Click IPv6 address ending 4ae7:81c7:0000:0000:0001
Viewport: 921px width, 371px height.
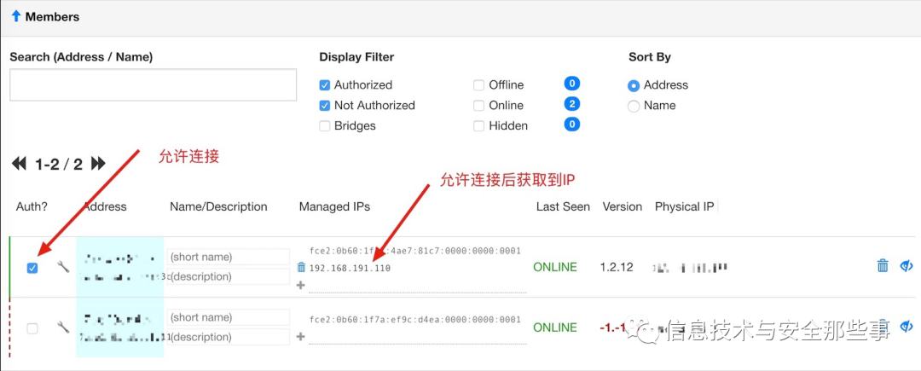[x=414, y=252]
